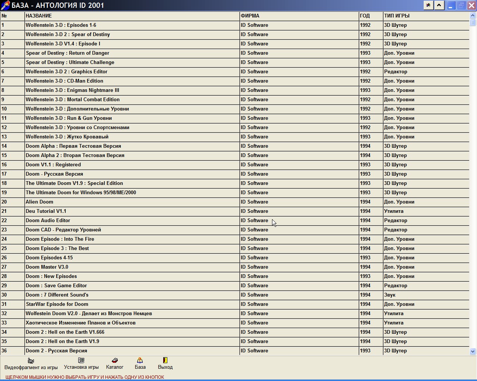This screenshot has height=381, width=477.
Task: Click ID Software cell in the Alien Doom row
Action: coord(299,202)
